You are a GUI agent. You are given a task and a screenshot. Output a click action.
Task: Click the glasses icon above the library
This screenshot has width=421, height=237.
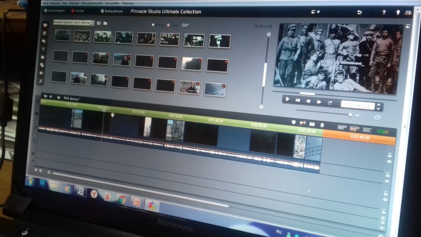185,25
